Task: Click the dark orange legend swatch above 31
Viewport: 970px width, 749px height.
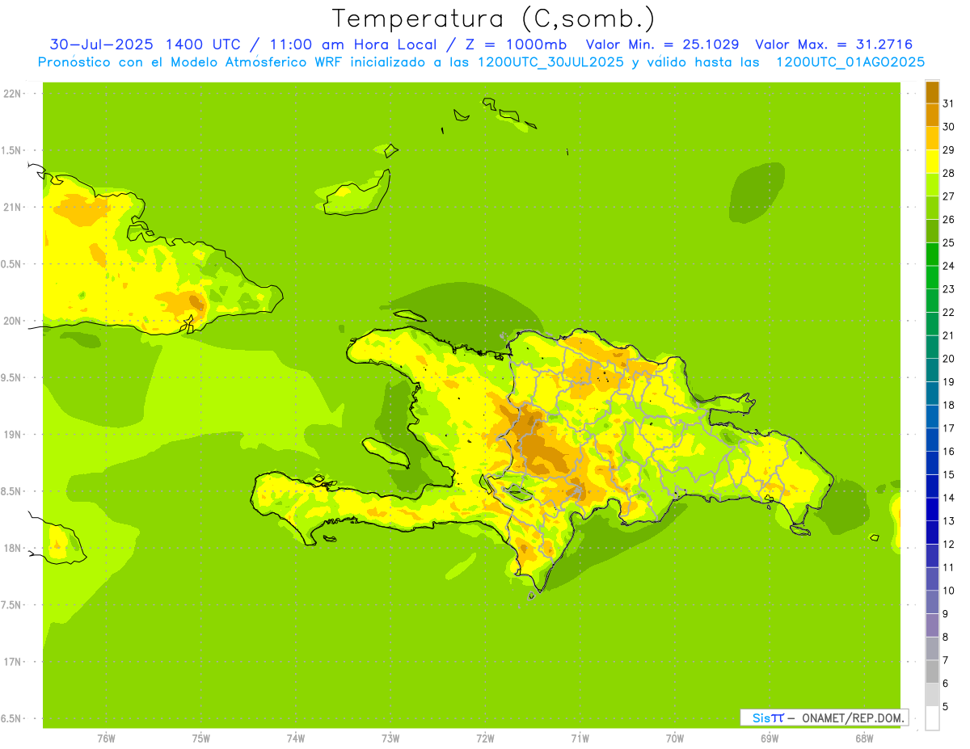Action: tap(932, 92)
